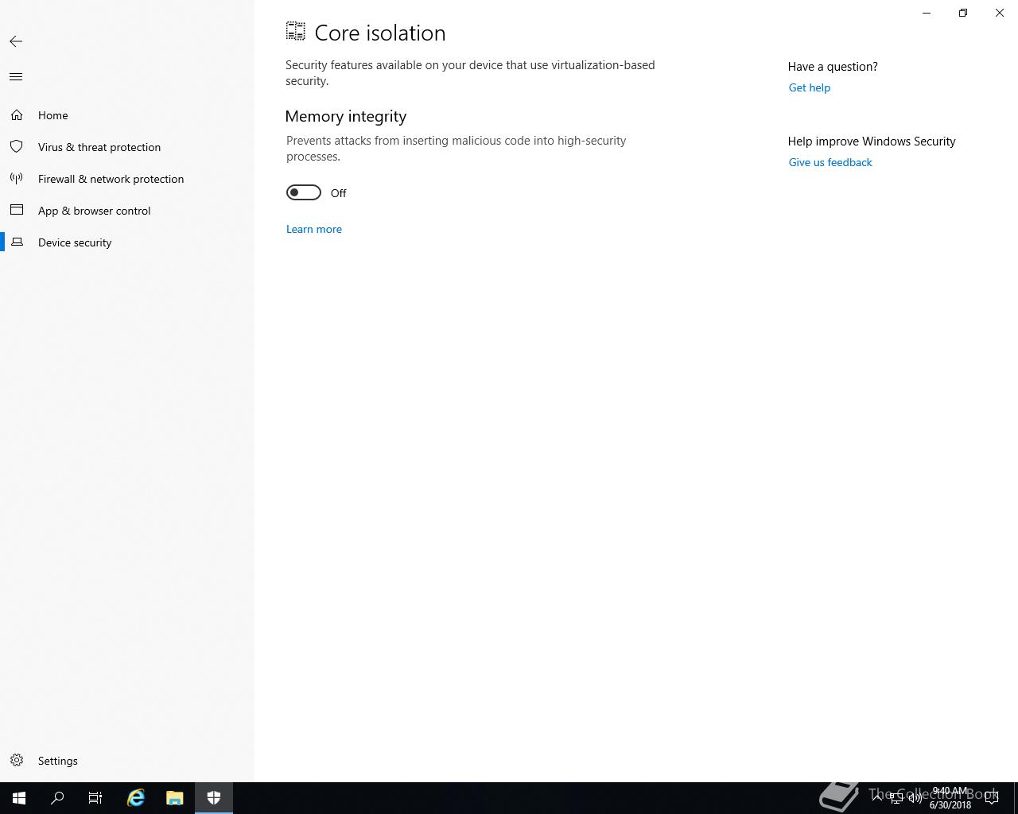Open the Windows Start menu
Image resolution: width=1018 pixels, height=814 pixels.
tap(19, 798)
